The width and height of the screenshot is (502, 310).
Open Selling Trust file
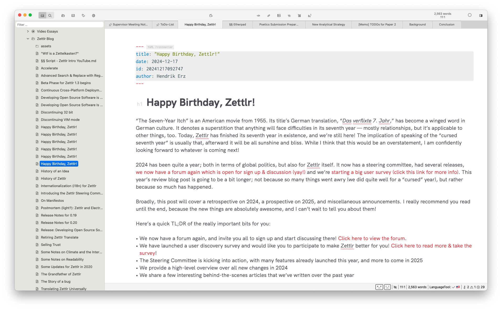[x=51, y=245]
